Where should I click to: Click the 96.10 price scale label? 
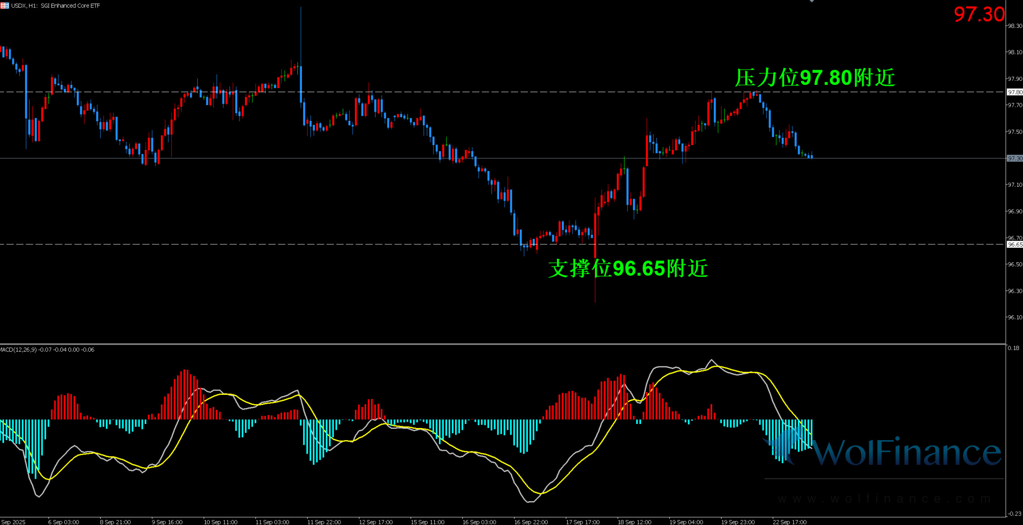(x=1014, y=318)
